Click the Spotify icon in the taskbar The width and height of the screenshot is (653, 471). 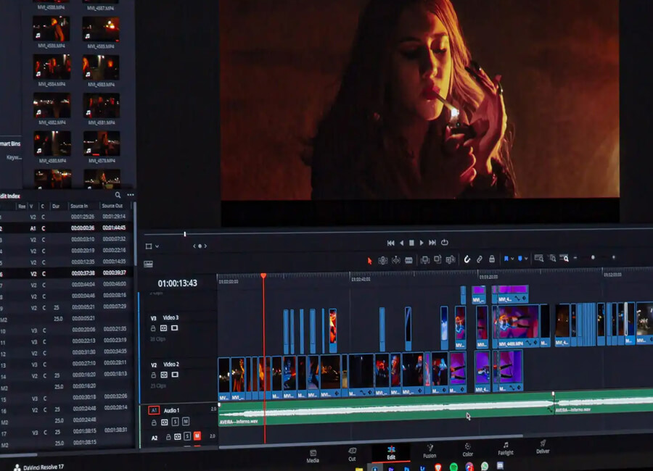click(x=453, y=467)
